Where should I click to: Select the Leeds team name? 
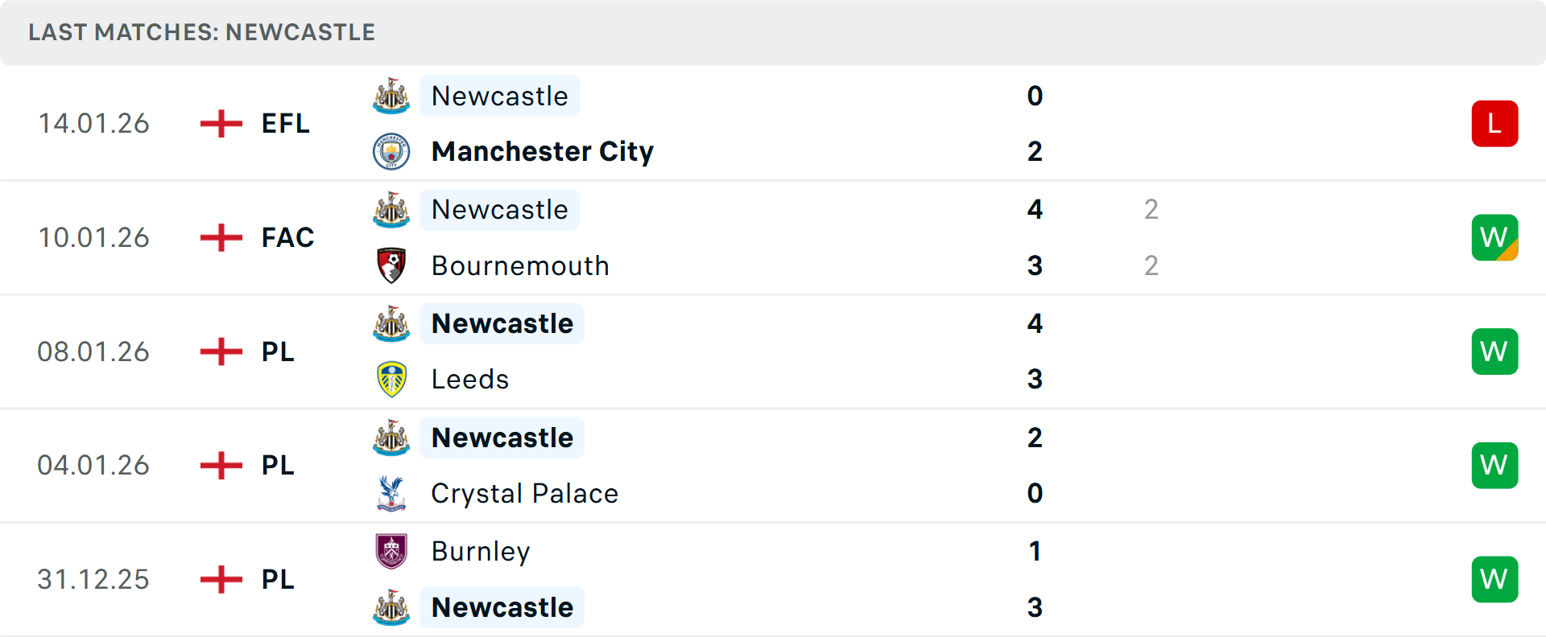point(470,380)
